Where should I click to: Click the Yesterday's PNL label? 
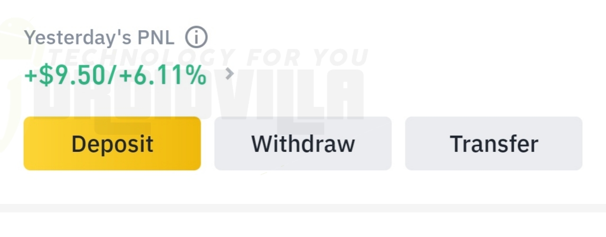click(99, 37)
